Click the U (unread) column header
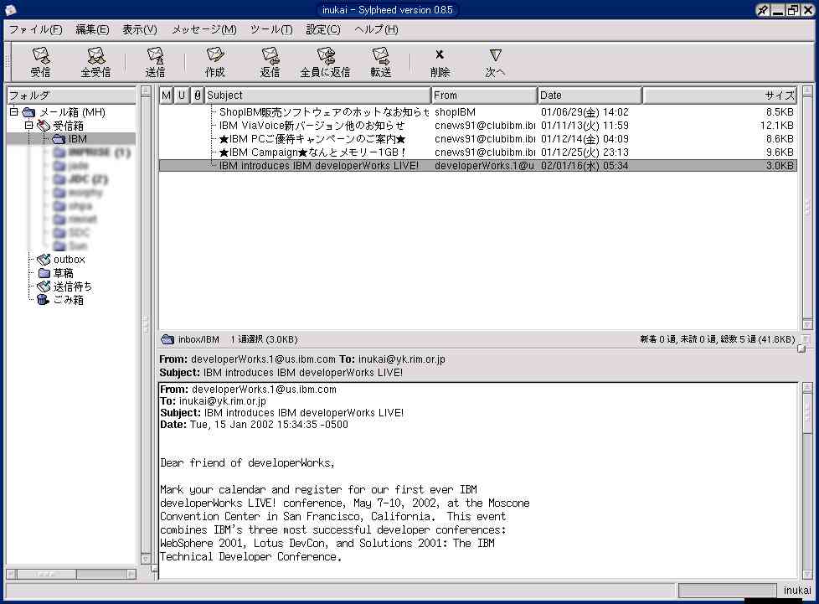 pos(181,96)
